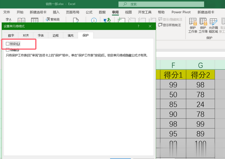Open Smart Lookup info icon
225x159 pixels.
[x=94, y=20]
